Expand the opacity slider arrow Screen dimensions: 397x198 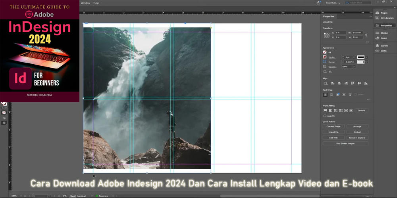354,67
